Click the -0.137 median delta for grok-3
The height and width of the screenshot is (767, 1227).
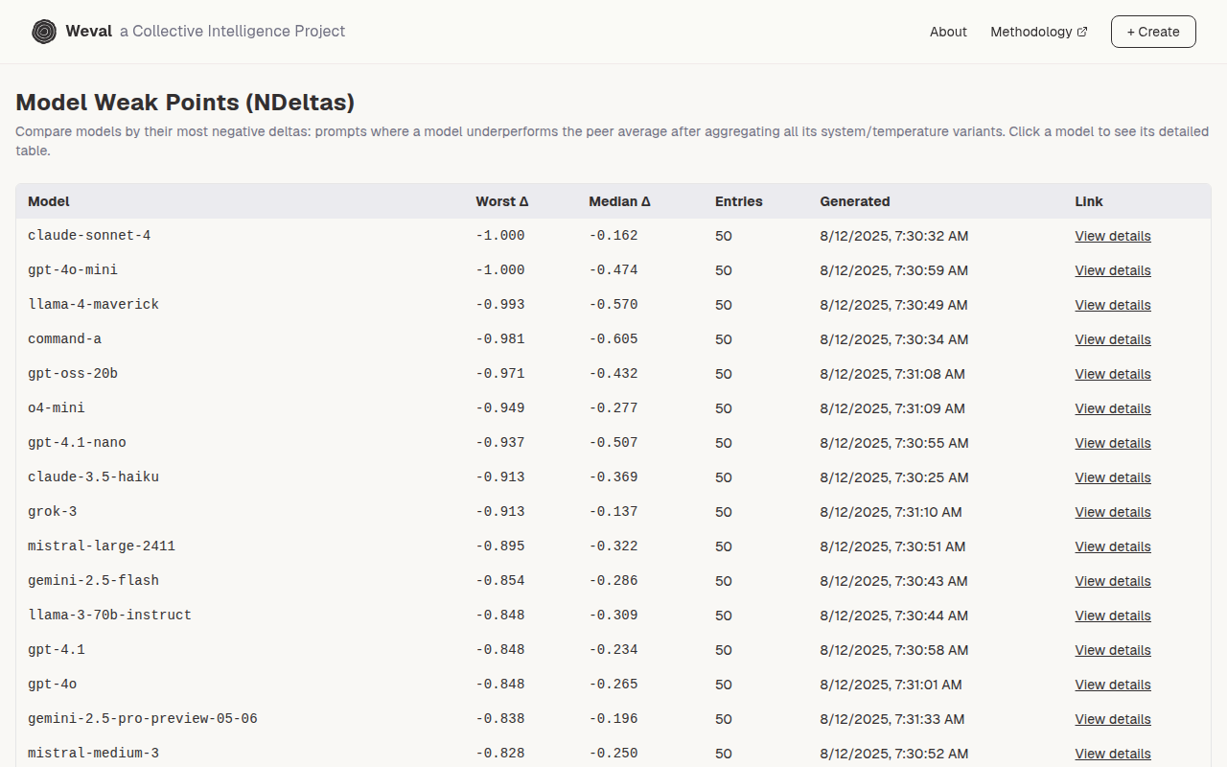point(613,512)
